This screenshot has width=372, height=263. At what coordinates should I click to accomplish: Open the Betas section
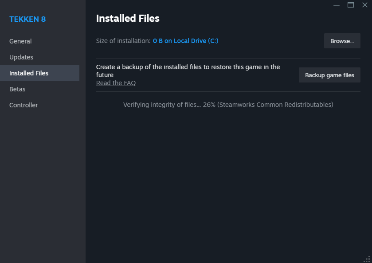[x=17, y=89]
